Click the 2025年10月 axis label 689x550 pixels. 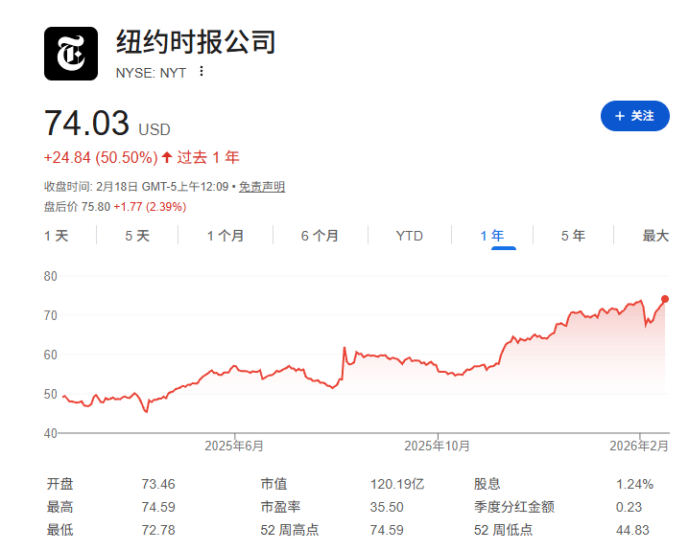click(438, 446)
